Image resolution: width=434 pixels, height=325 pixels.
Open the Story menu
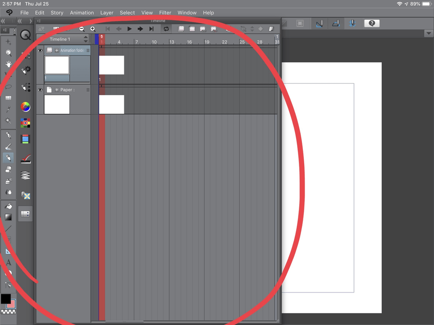tap(57, 13)
